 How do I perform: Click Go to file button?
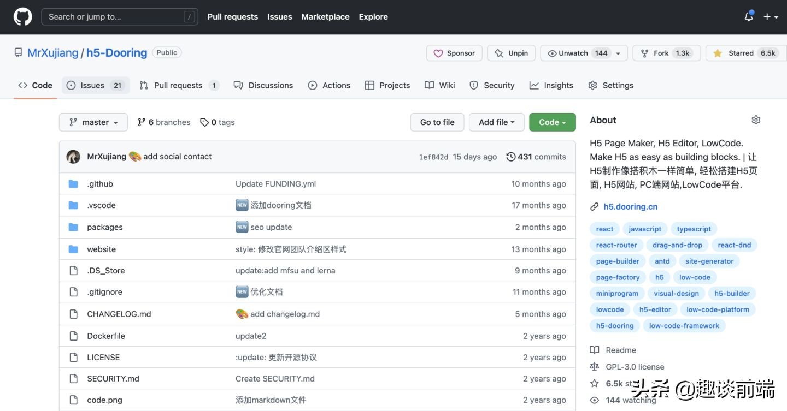pos(437,122)
